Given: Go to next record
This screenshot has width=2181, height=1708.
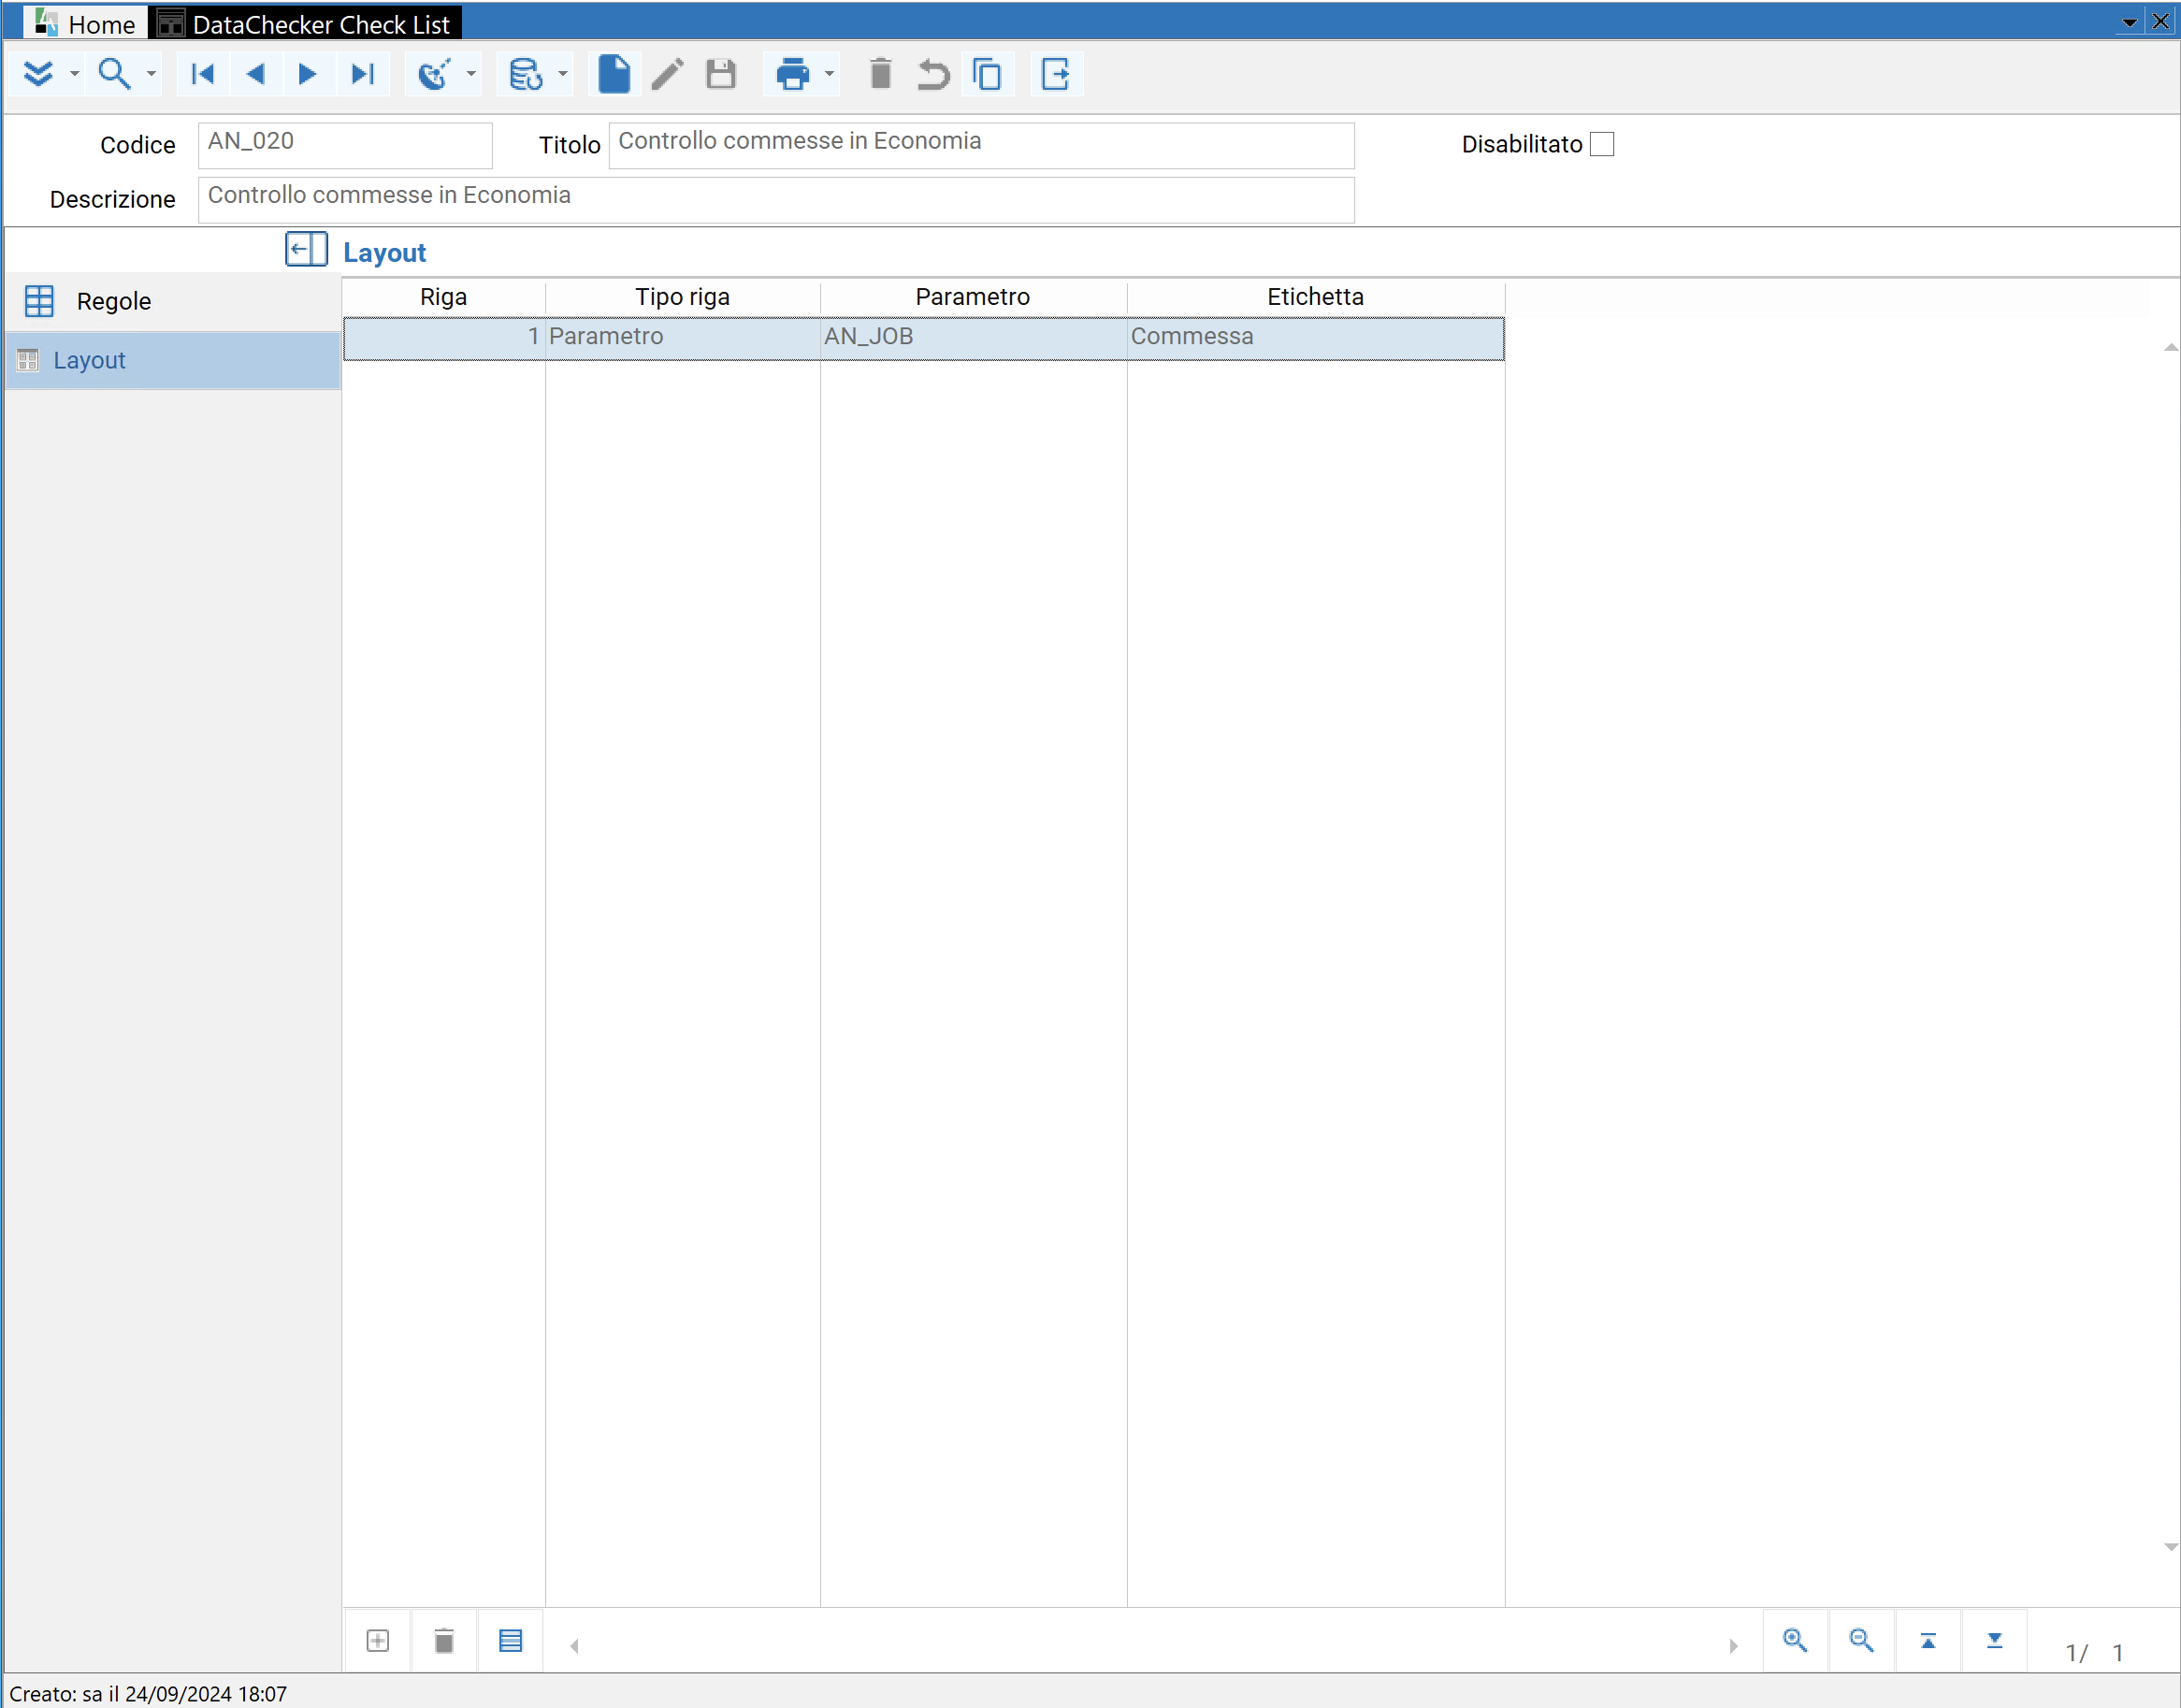Looking at the screenshot, I should [x=308, y=74].
